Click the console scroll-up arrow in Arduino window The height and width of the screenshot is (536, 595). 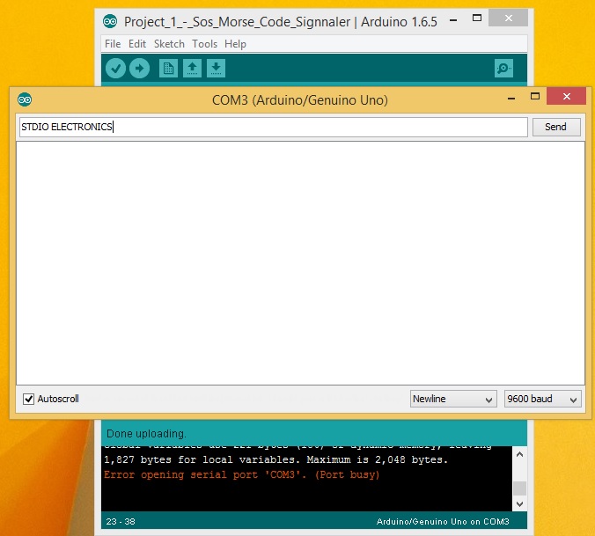(519, 454)
